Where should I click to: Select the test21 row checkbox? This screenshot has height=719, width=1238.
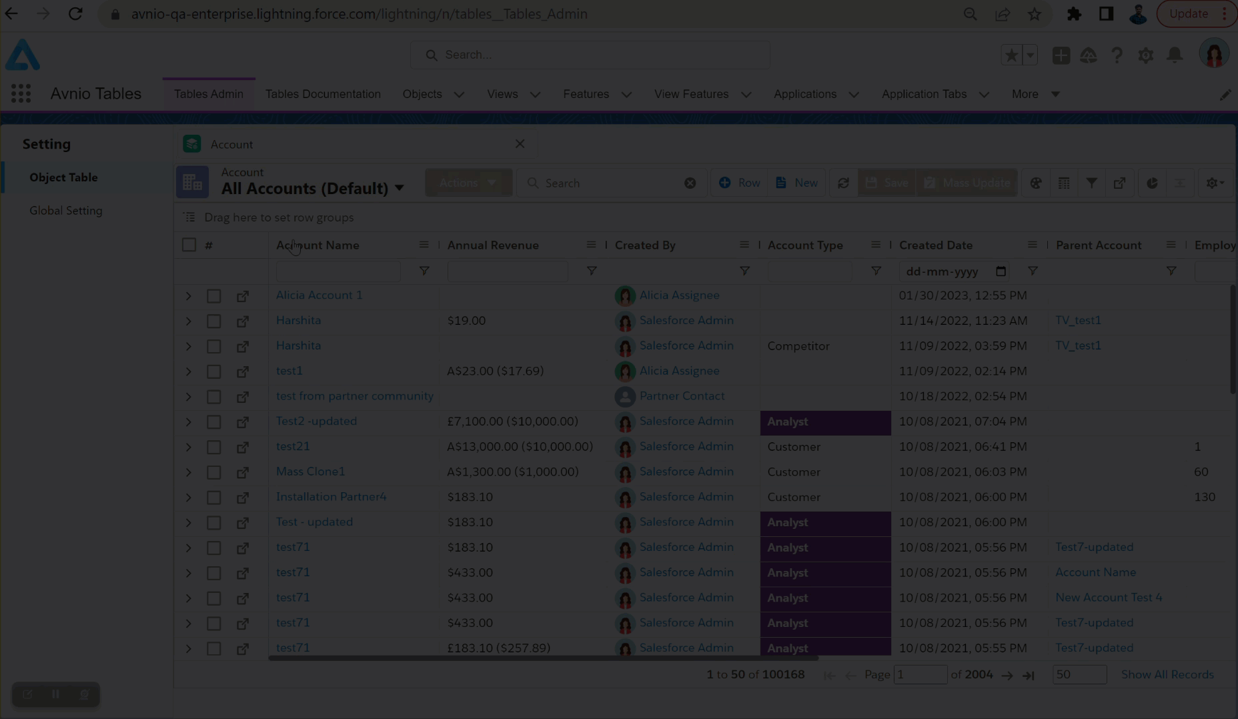[x=213, y=448]
